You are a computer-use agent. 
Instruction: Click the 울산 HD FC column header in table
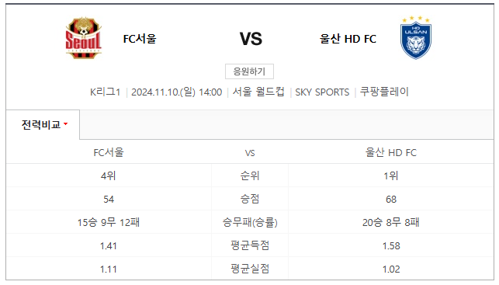coord(391,152)
